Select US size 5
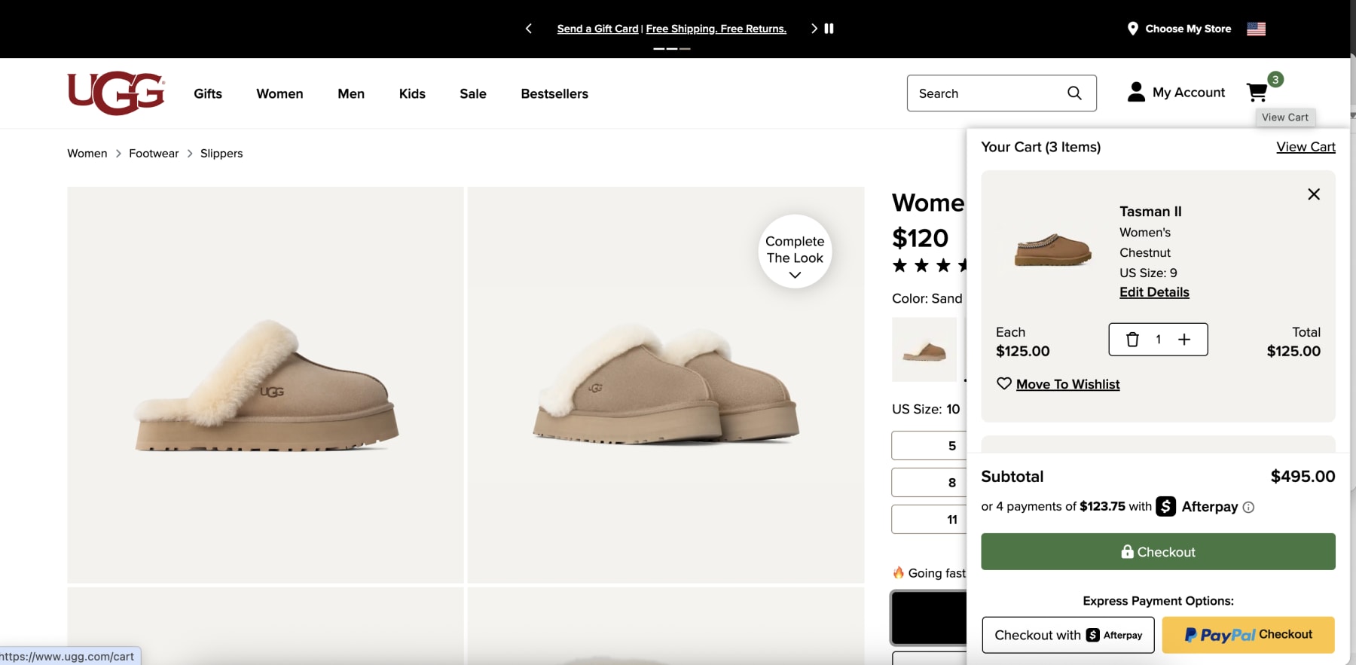 click(929, 446)
